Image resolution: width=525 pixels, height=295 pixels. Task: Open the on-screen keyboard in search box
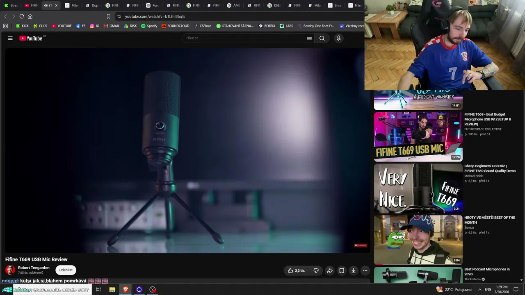[309, 38]
